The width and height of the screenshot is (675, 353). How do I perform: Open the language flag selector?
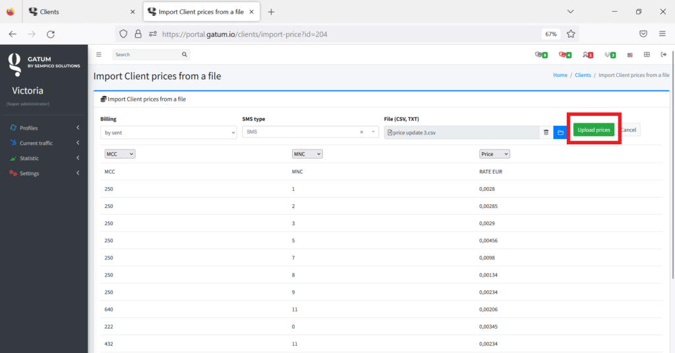pyautogui.click(x=630, y=55)
